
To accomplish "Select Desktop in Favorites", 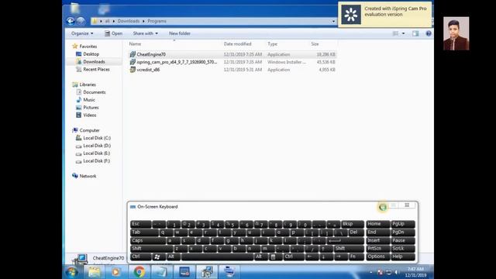I will tap(91, 54).
